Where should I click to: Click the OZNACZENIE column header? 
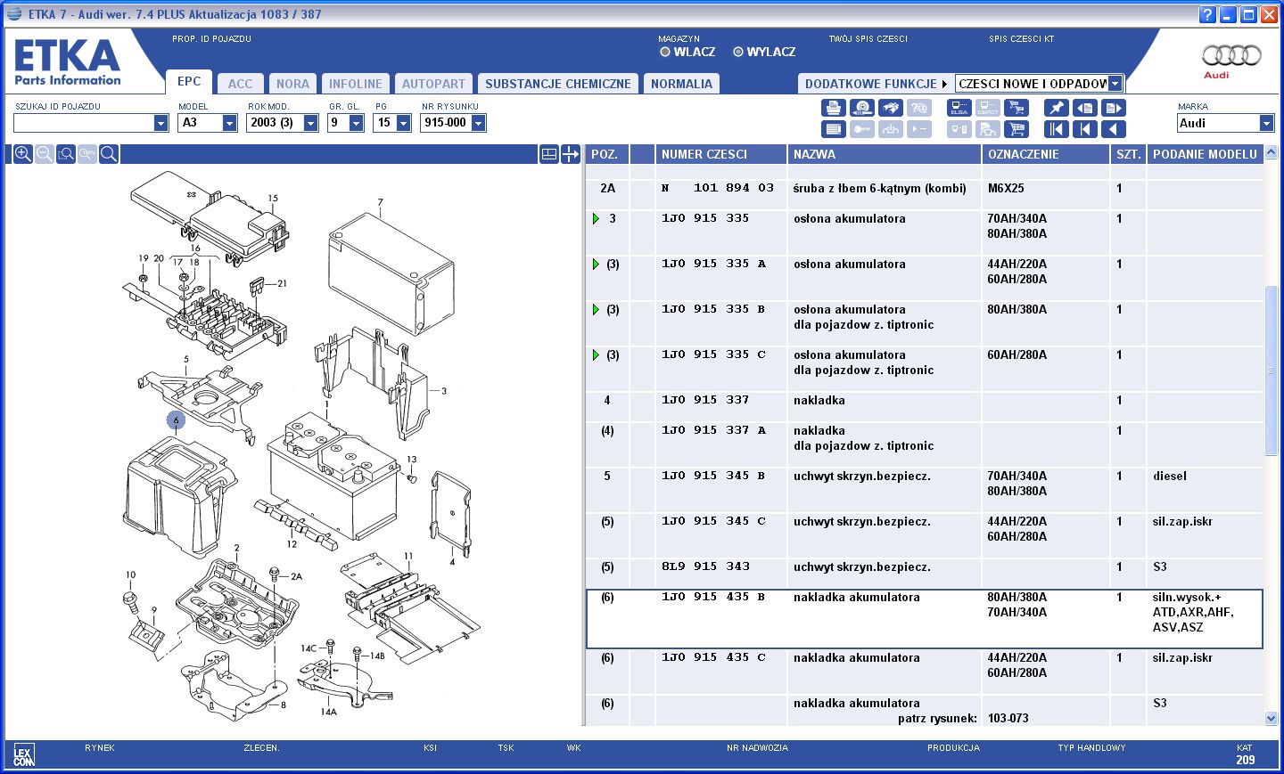click(x=1046, y=154)
